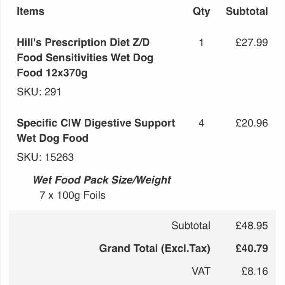Click the 7 x 100g Foils option value

click(x=72, y=195)
